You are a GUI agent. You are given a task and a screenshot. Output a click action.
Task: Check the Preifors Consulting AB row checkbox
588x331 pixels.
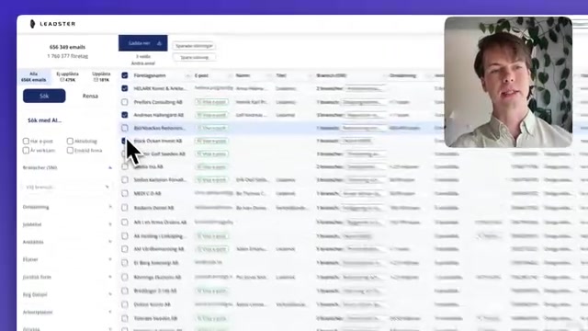125,102
